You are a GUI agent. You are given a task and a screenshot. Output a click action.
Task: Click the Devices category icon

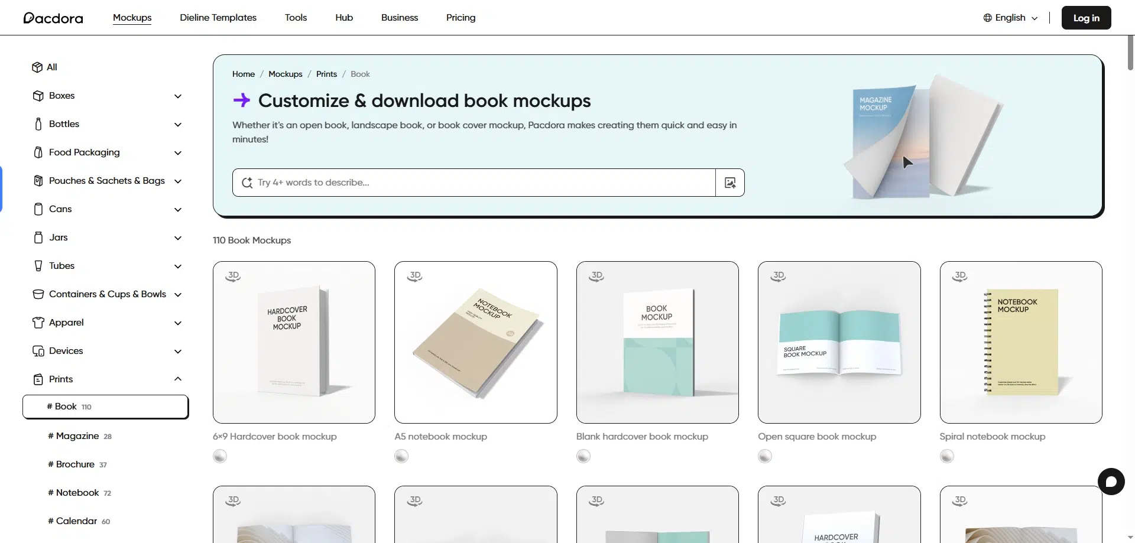coord(38,351)
